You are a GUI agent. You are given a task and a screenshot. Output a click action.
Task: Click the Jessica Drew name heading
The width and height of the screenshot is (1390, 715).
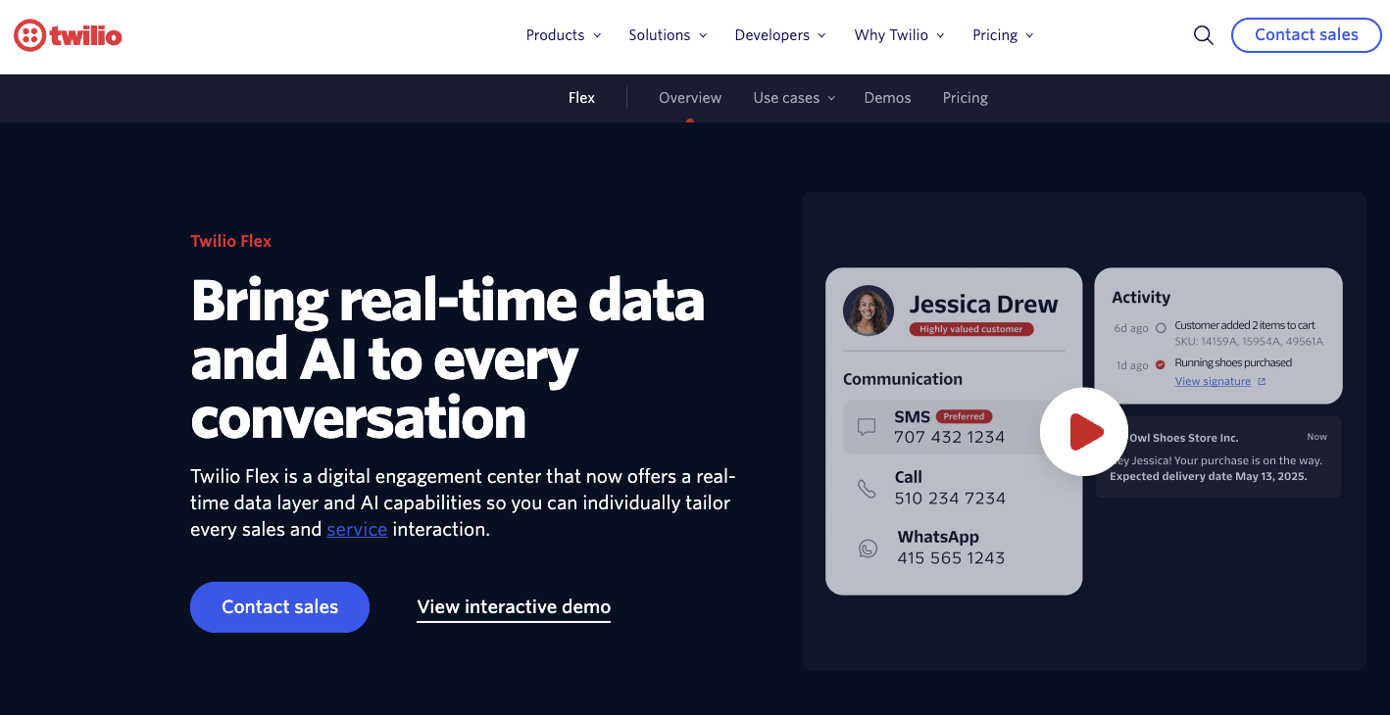(x=983, y=305)
